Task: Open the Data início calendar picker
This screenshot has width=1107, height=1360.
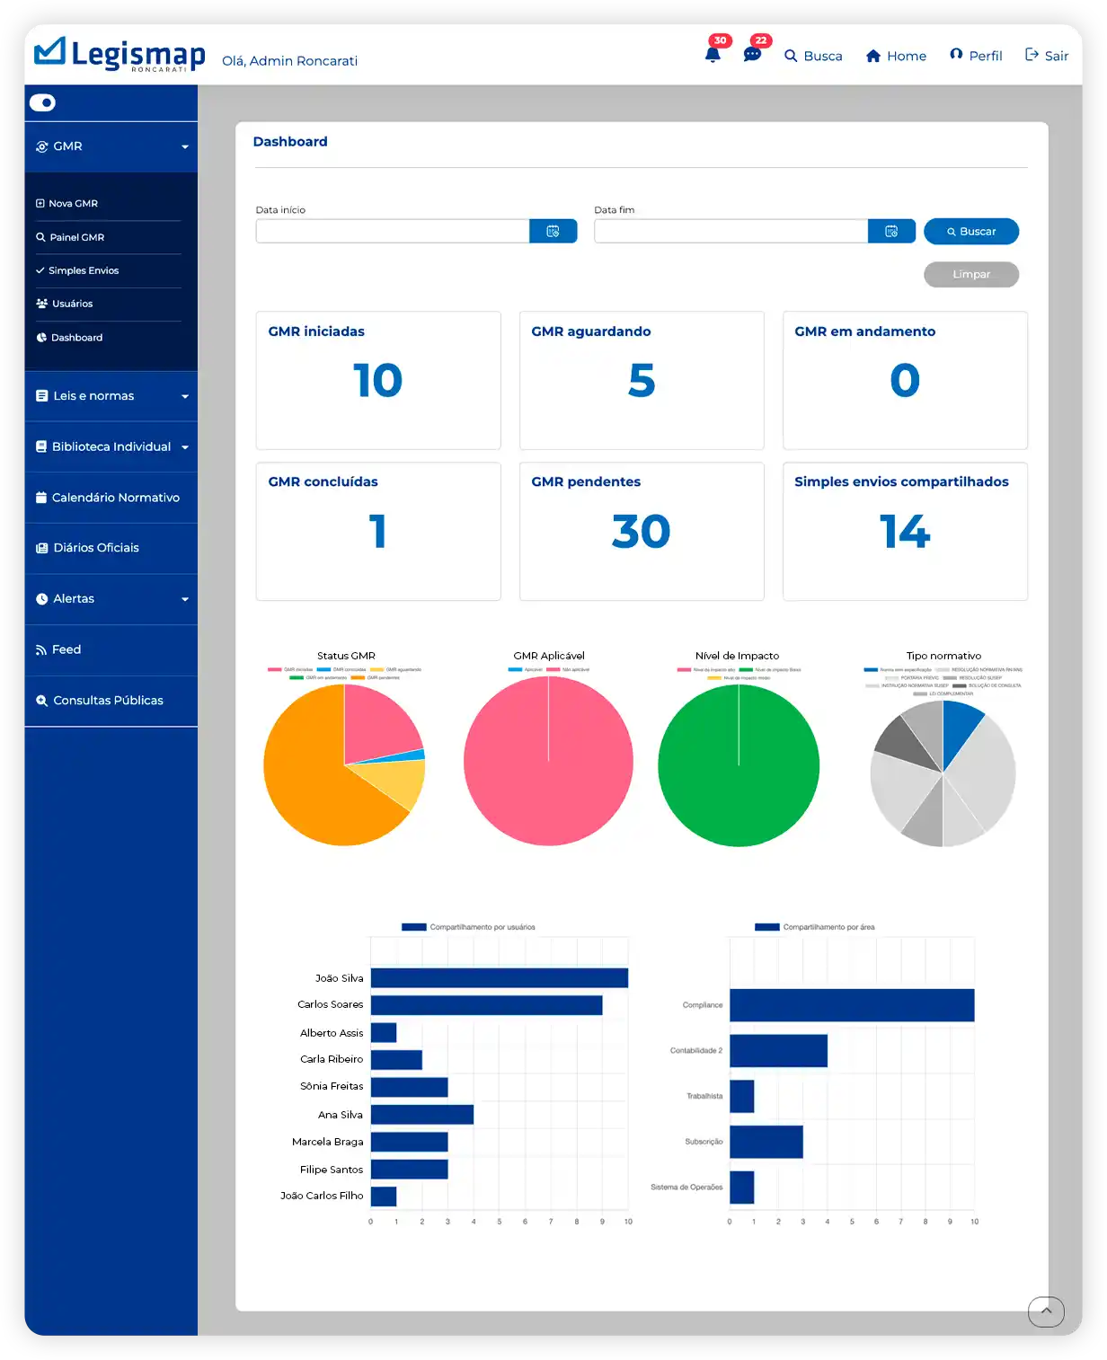Action: point(553,232)
